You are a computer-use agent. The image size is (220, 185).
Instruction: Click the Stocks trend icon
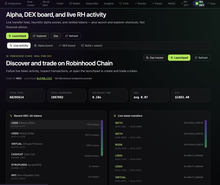tap(136, 4)
